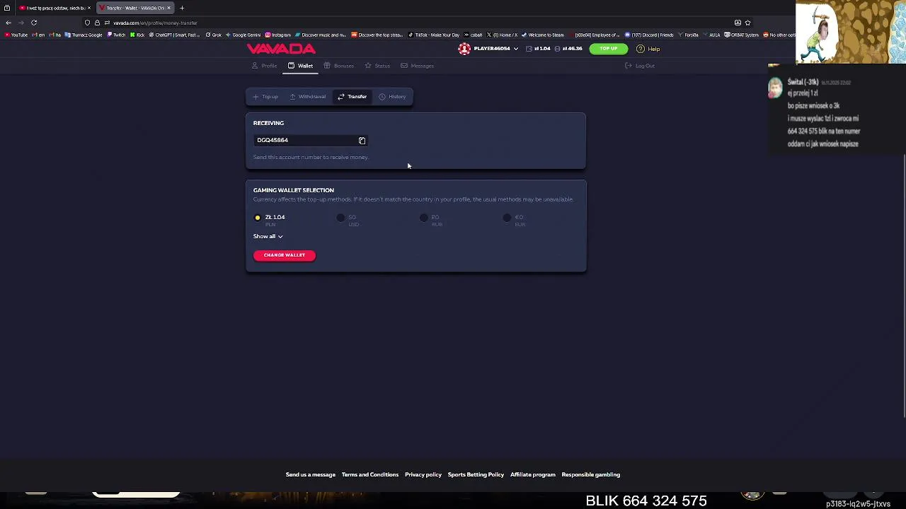Open Affiliate program footer link
906x509 pixels.
(533, 474)
